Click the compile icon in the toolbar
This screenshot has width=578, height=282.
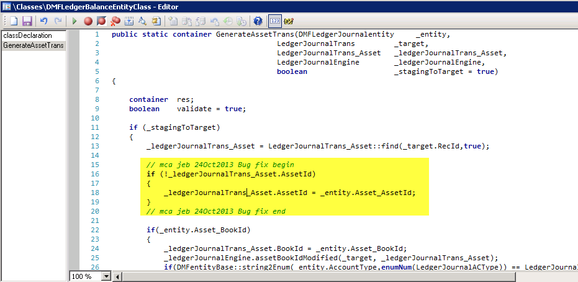(x=129, y=21)
